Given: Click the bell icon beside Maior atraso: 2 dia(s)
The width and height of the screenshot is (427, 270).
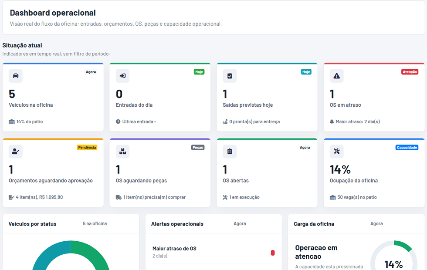Looking at the screenshot, I should [x=332, y=121].
